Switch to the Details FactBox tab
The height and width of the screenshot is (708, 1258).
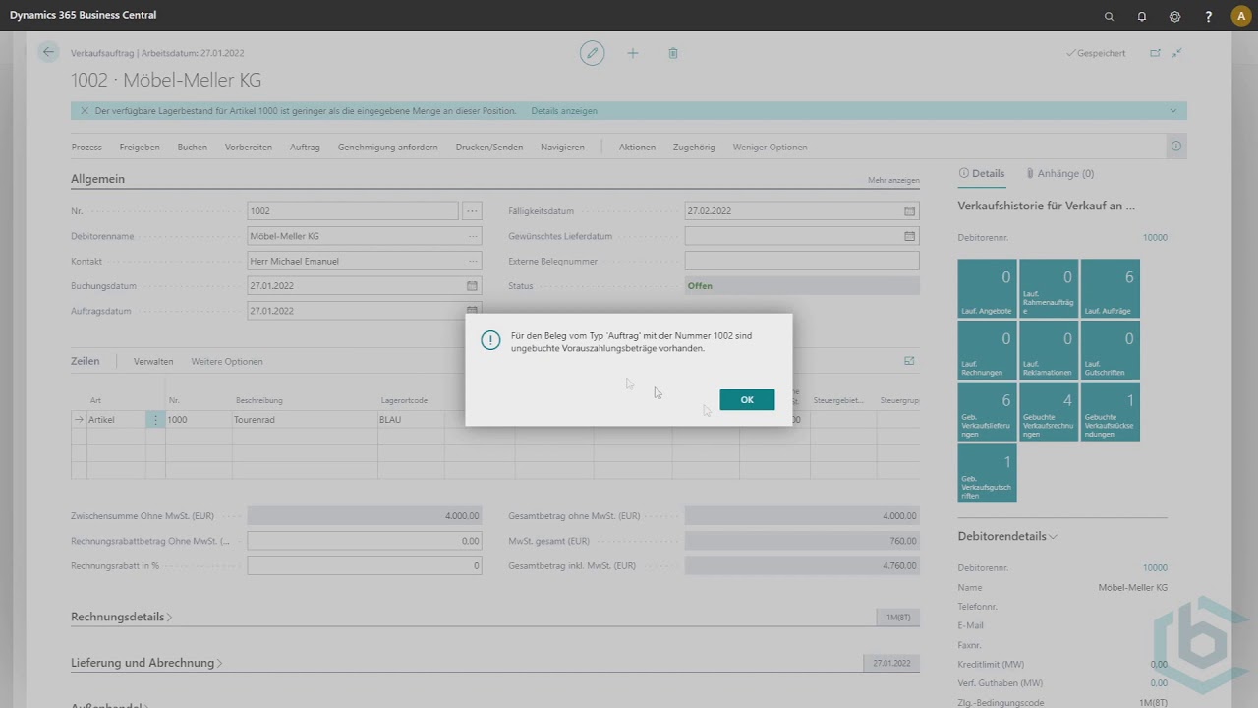pyautogui.click(x=981, y=173)
